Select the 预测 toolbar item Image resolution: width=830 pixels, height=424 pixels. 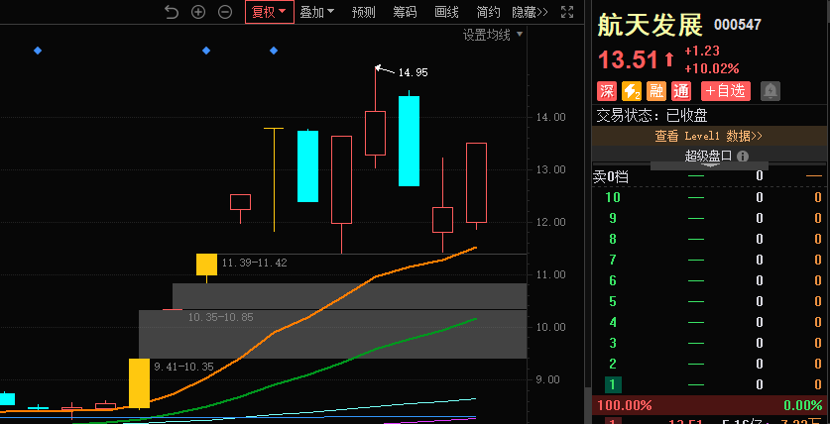364,12
